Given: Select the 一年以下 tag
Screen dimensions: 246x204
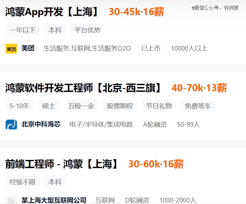Looking at the screenshot, I should [23, 30].
